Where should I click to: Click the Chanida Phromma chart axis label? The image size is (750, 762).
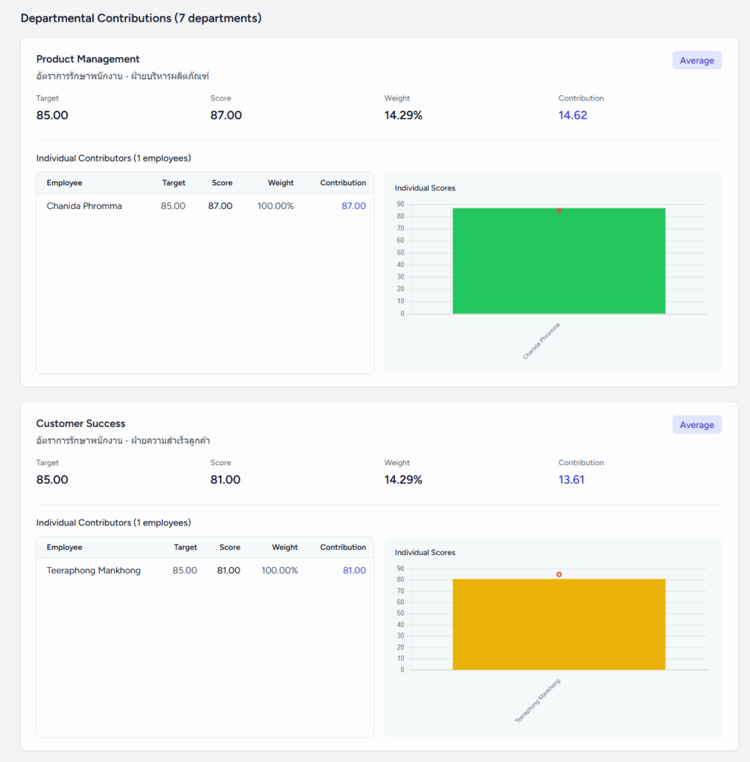pyautogui.click(x=542, y=341)
